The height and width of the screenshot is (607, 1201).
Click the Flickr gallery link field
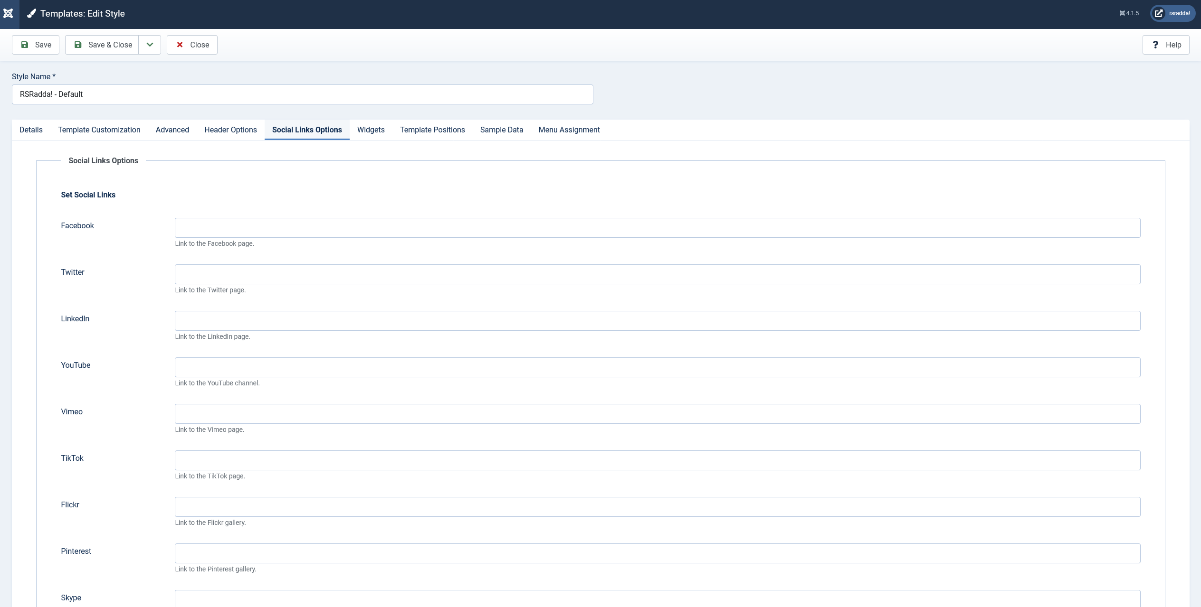pos(658,507)
